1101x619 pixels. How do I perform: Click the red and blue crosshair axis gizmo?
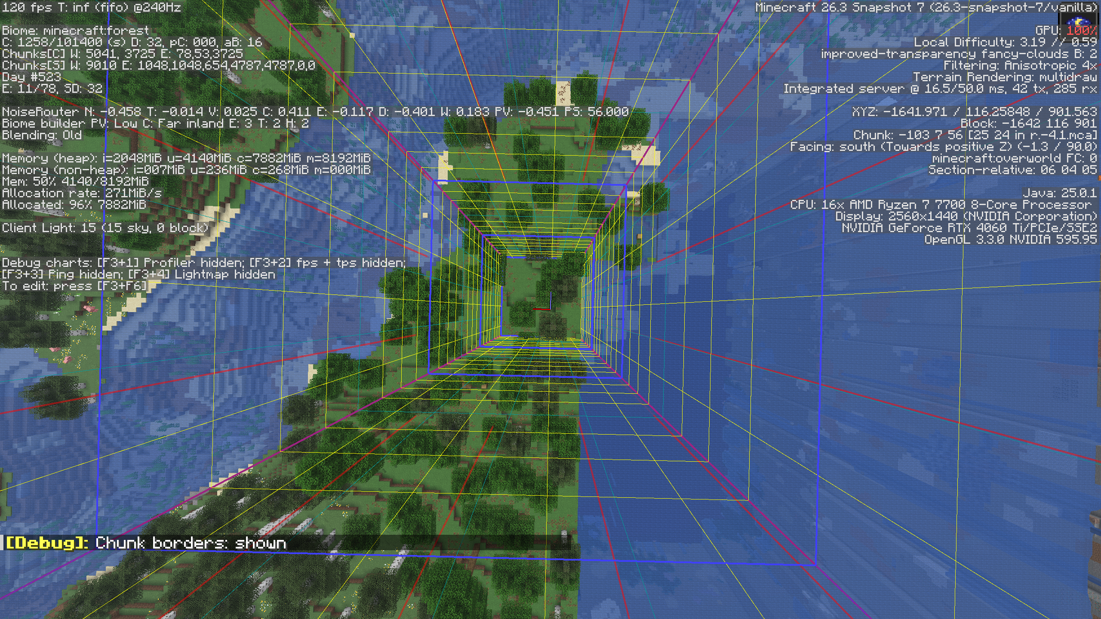click(543, 302)
